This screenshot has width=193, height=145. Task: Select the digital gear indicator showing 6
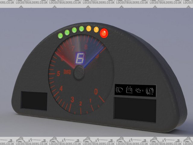pyautogui.click(x=80, y=57)
